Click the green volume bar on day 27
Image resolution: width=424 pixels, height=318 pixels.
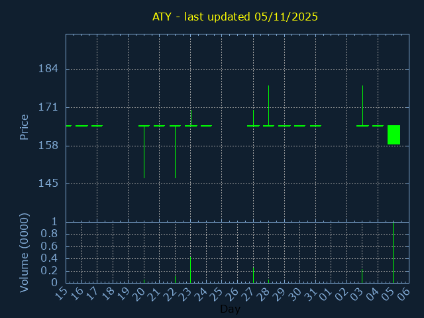pos(253,274)
